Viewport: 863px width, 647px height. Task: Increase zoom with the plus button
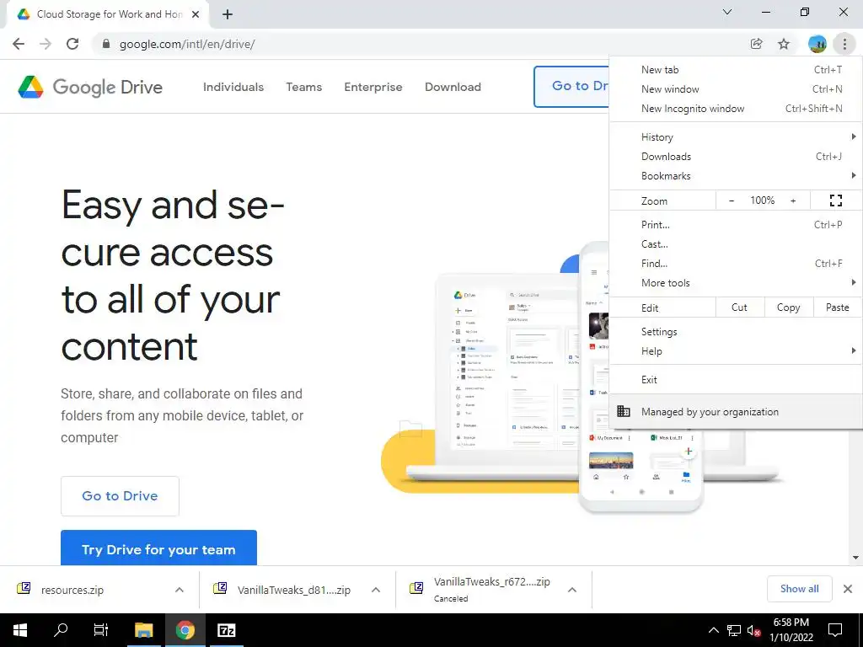tap(793, 201)
